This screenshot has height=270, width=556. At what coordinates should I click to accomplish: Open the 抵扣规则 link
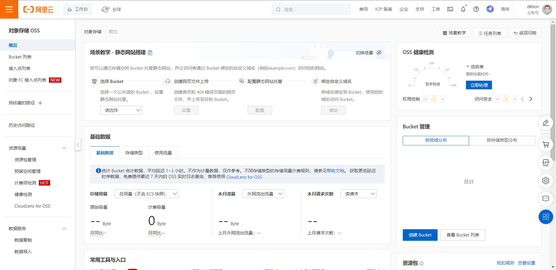pyautogui.click(x=505, y=263)
